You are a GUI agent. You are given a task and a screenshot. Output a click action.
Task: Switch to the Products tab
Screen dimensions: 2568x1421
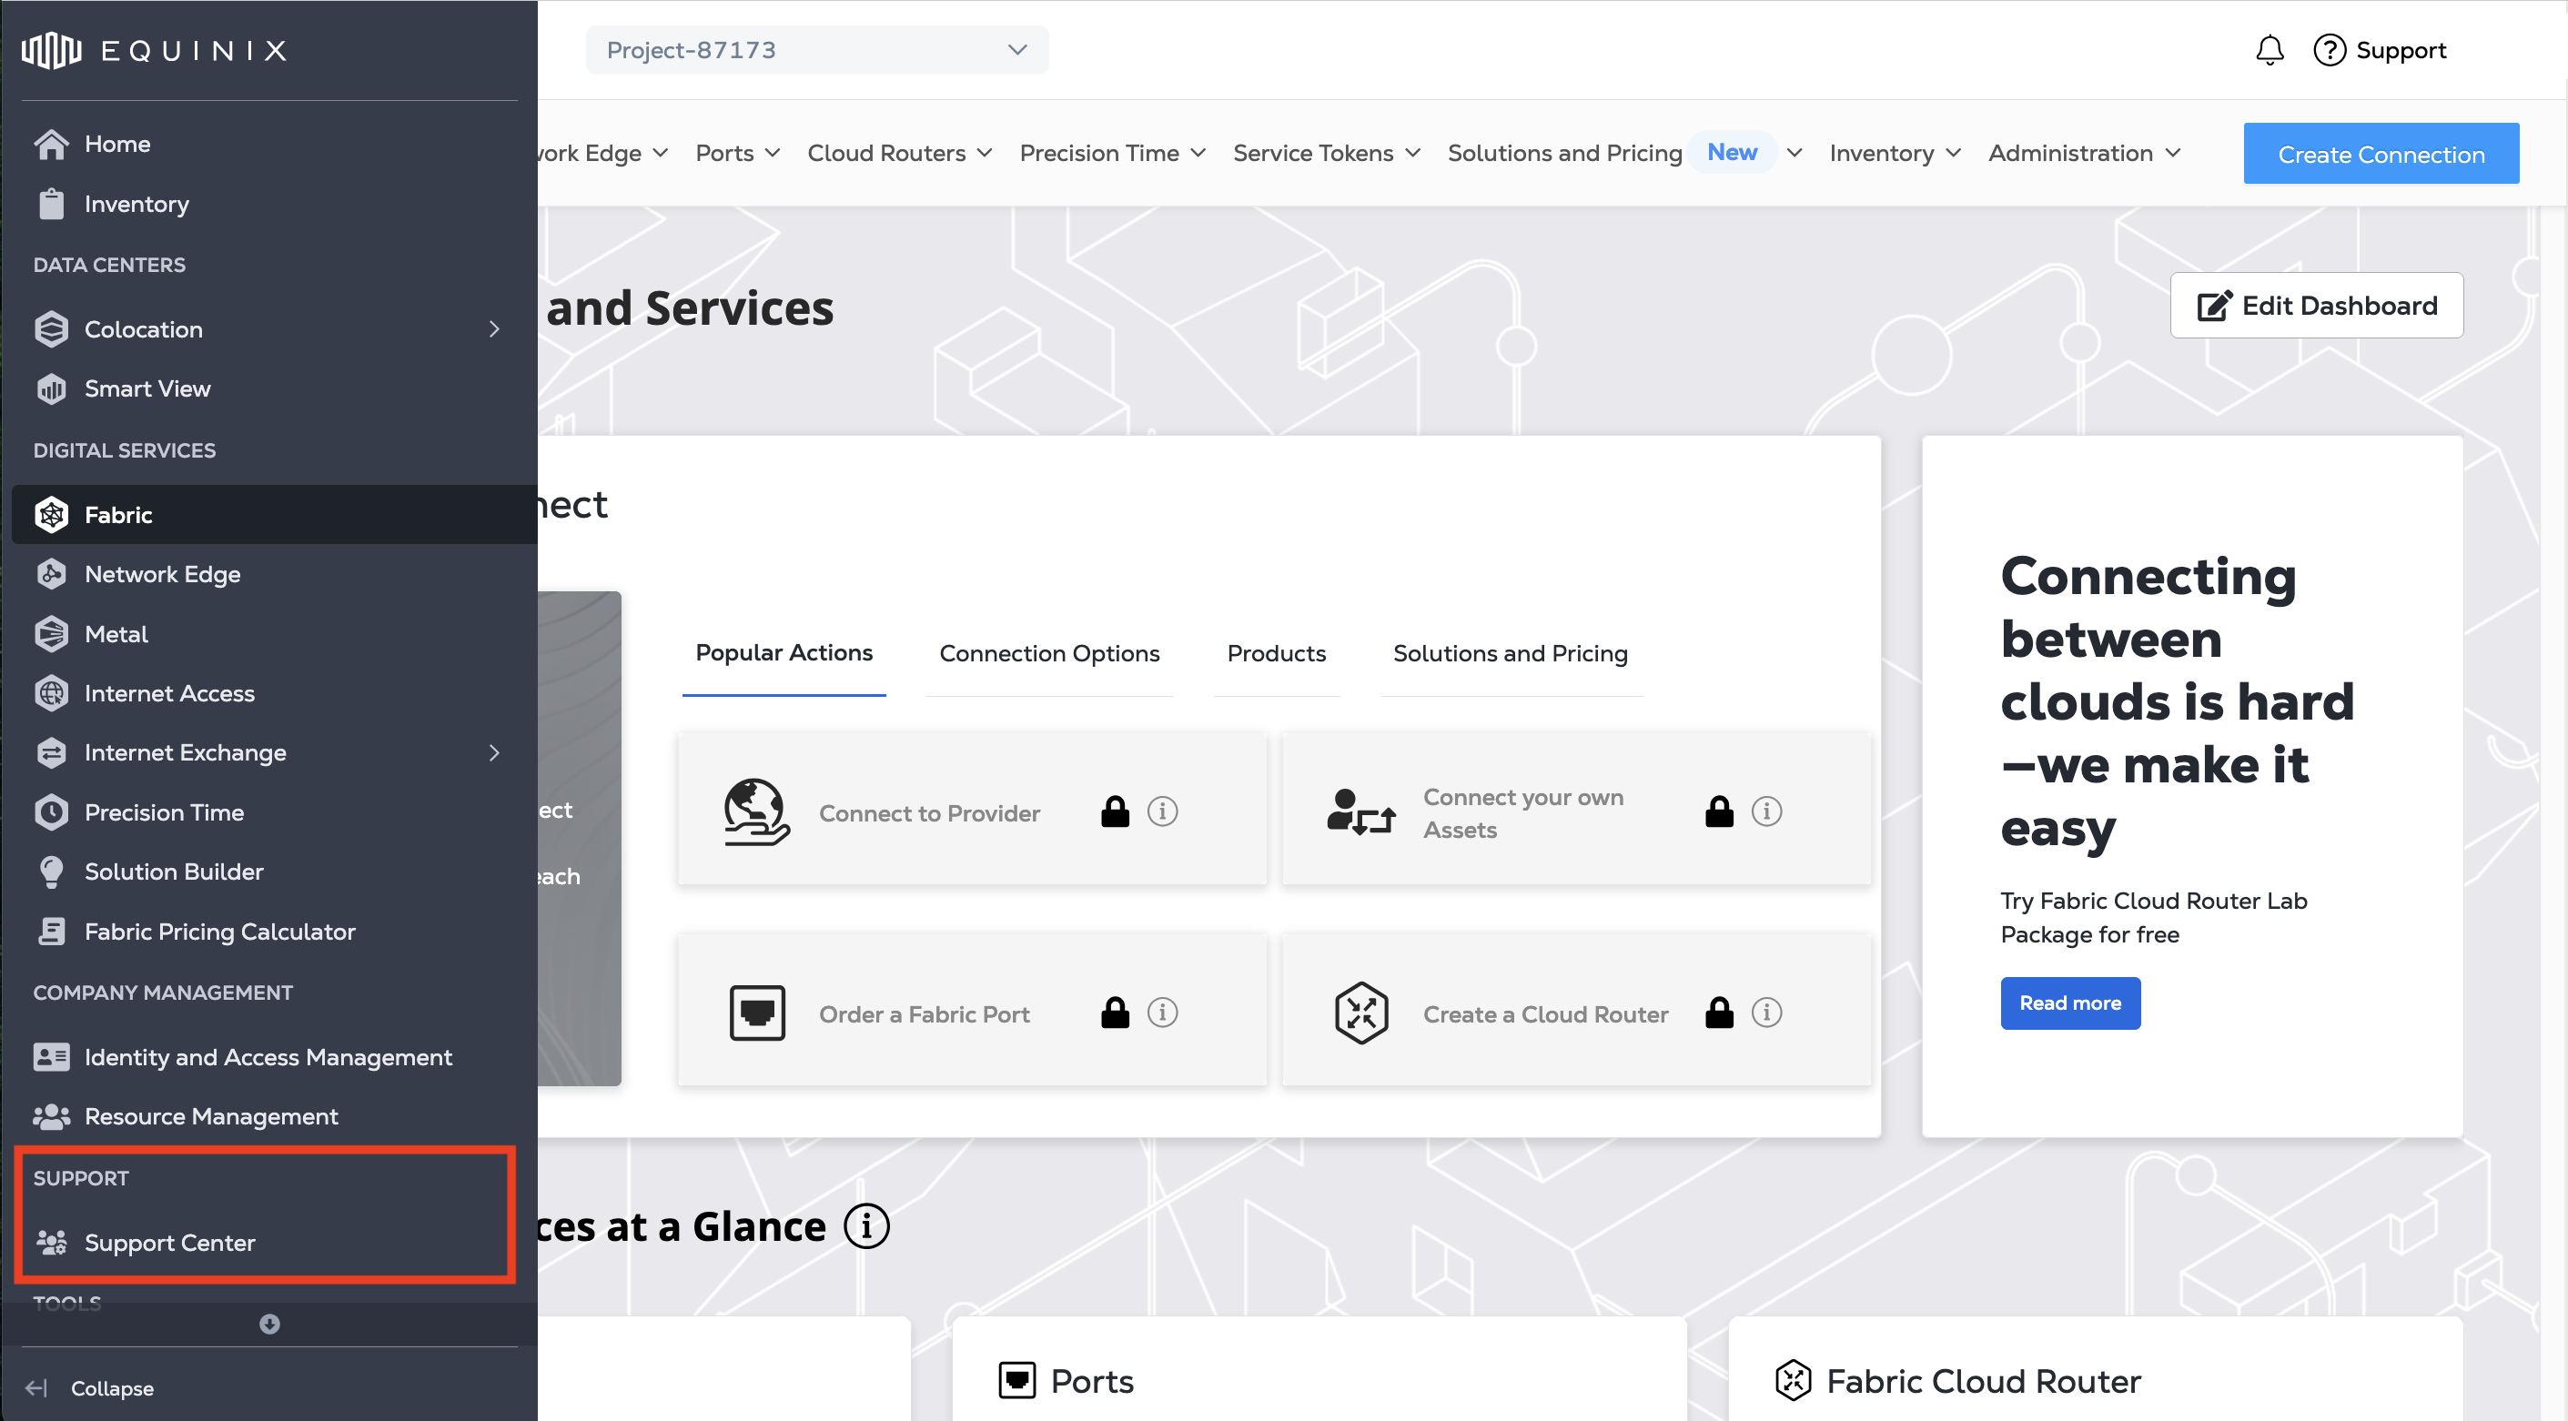click(1276, 654)
